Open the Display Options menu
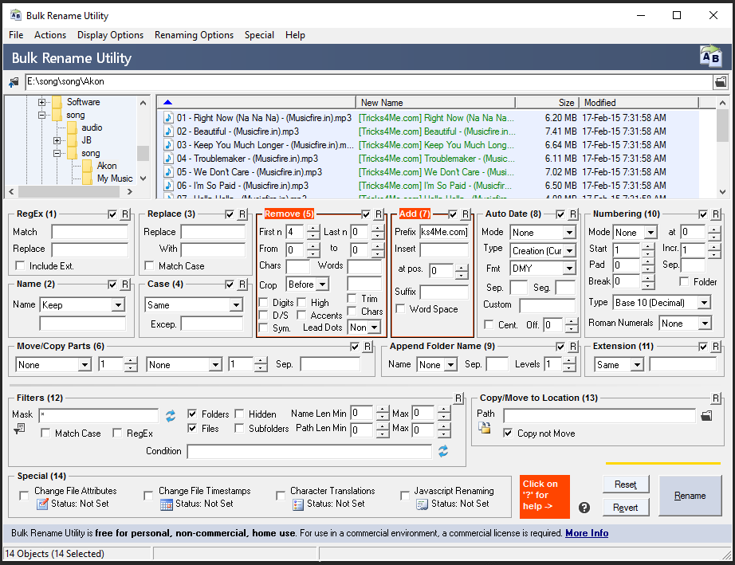The width and height of the screenshot is (735, 565). 110,35
